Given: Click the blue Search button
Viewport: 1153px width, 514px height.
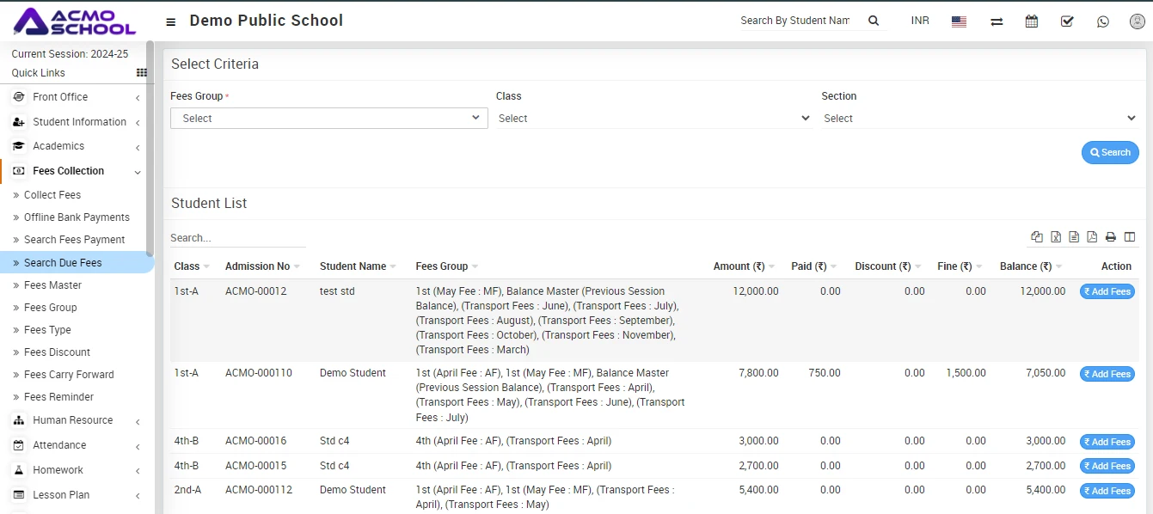Looking at the screenshot, I should point(1110,152).
